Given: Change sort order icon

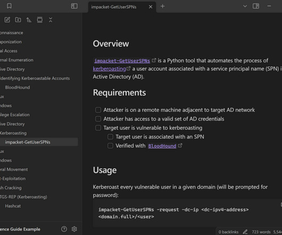Looking at the screenshot, I should click(29, 20).
